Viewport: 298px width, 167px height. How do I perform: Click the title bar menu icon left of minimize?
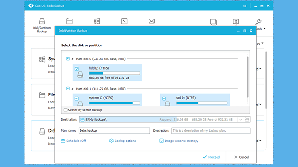[x=245, y=6]
